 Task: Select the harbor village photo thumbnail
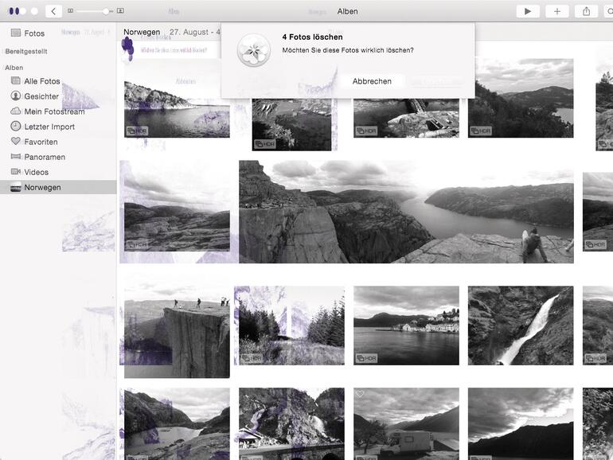(406, 326)
